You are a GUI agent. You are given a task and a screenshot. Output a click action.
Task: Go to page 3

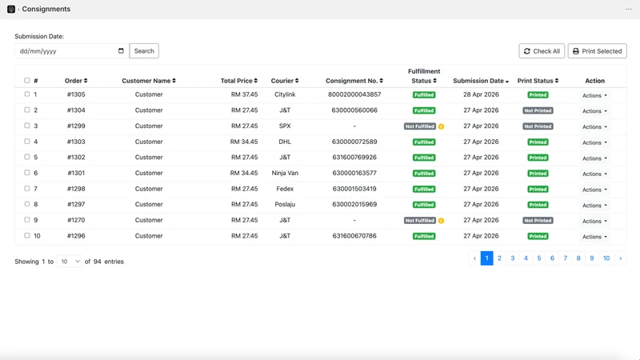point(513,258)
